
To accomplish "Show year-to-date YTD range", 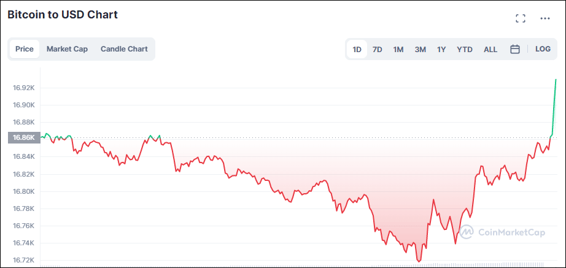I will click(465, 49).
